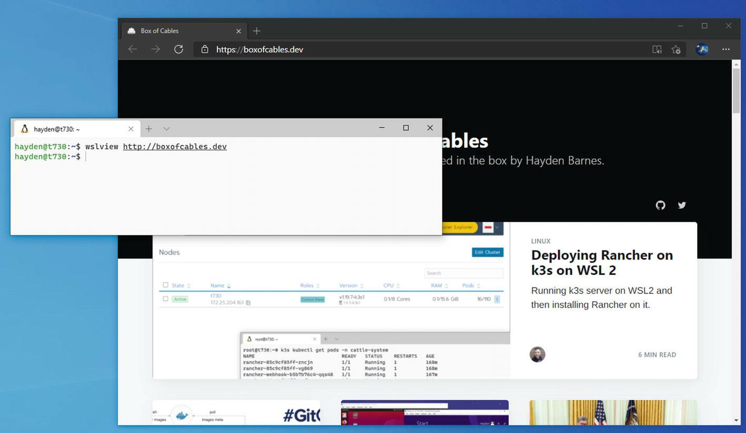The height and width of the screenshot is (433, 746).
Task: Close the hayden@t730 terminal tab
Action: [131, 129]
